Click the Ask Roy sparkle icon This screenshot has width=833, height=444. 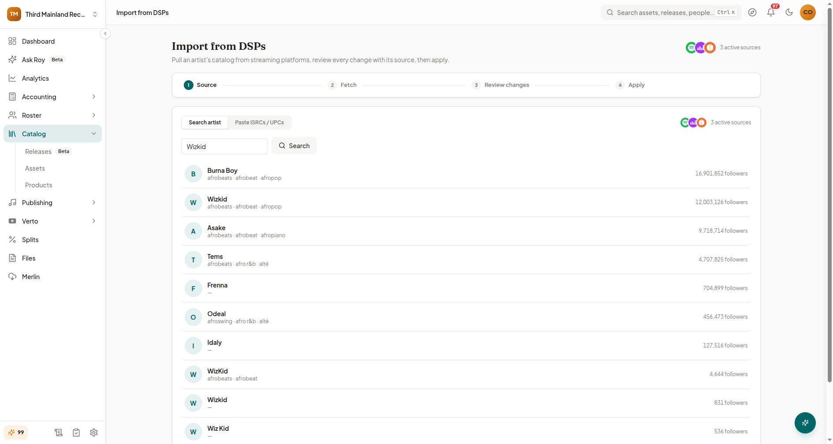(x=12, y=60)
